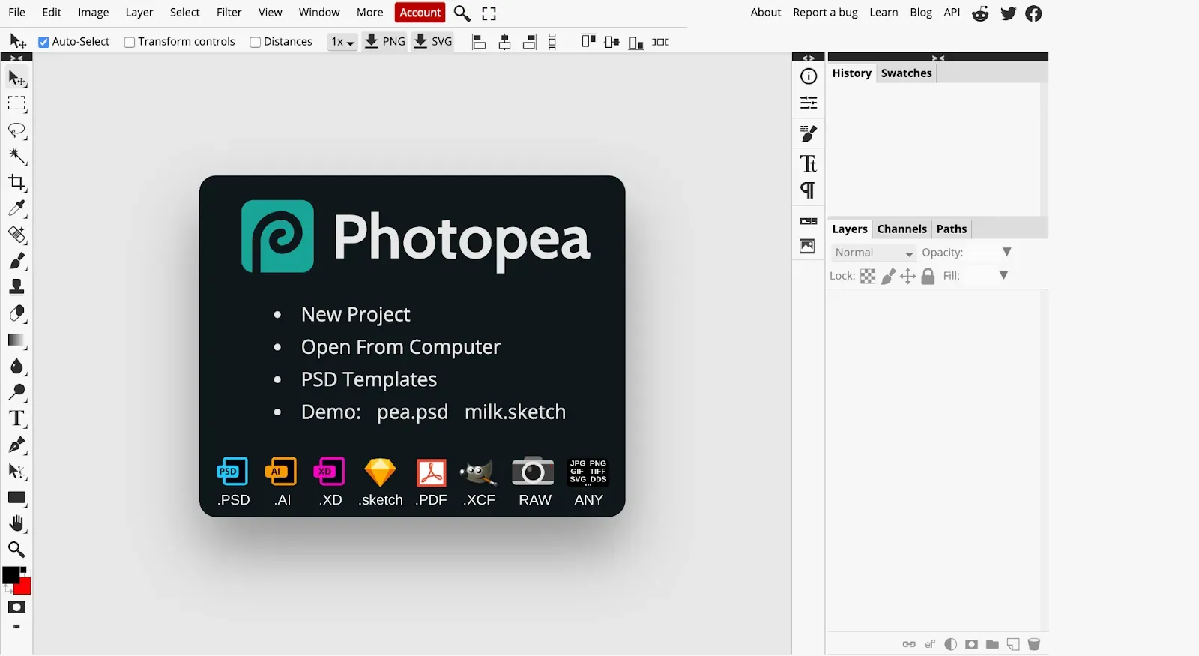Open the Properties sliders panel icon
The image size is (1199, 656).
tap(809, 103)
